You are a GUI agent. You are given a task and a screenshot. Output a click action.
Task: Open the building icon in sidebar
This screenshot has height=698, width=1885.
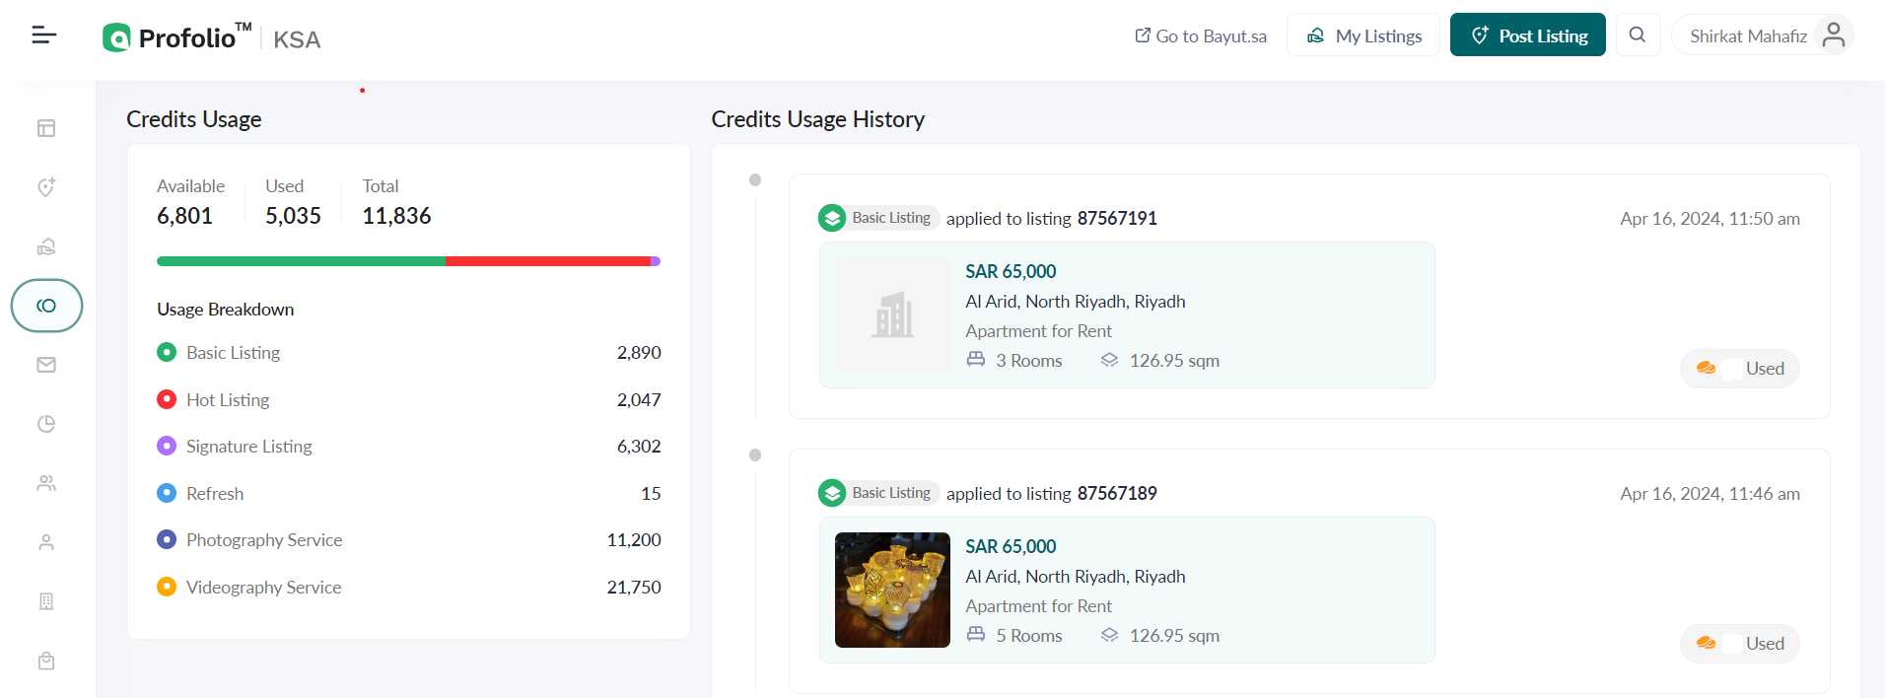point(46,601)
